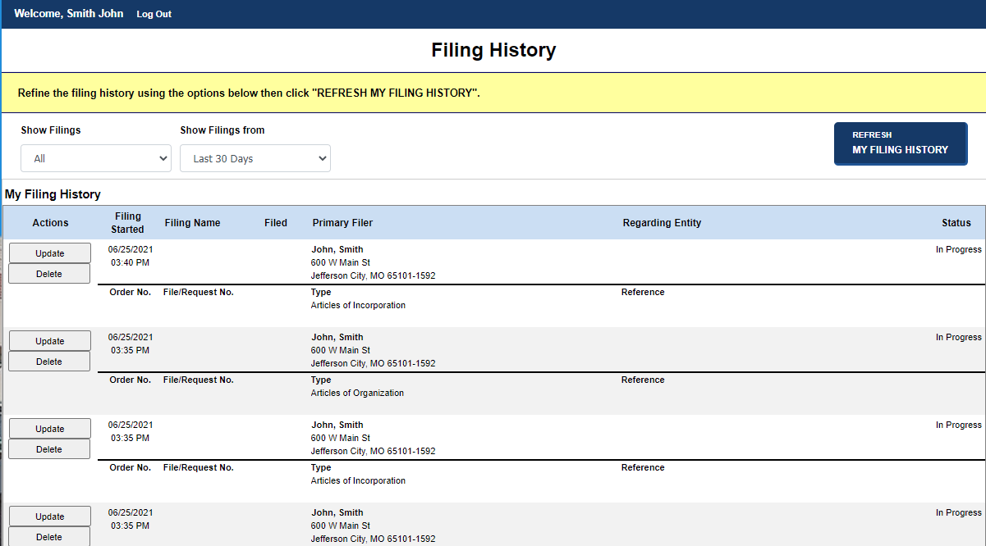Delete the bottom-most filing entry
The width and height of the screenshot is (986, 546).
[x=49, y=536]
